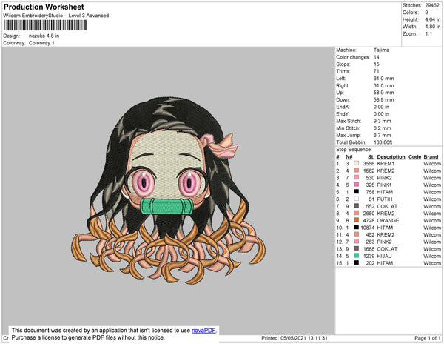The height and width of the screenshot is (344, 444).
Task: Click the stitch count '3556' in the KREM1 row
Action: coord(369,164)
